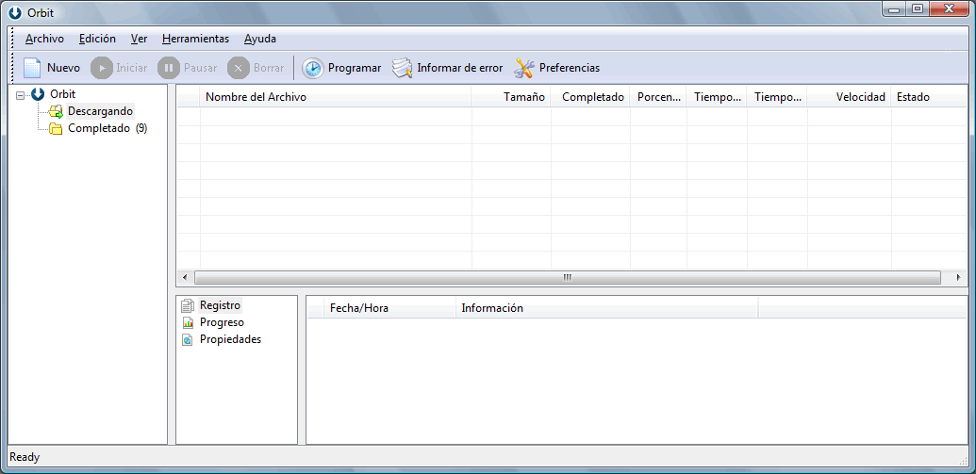The width and height of the screenshot is (976, 474).
Task: Select Descargando in the tree
Action: point(100,111)
